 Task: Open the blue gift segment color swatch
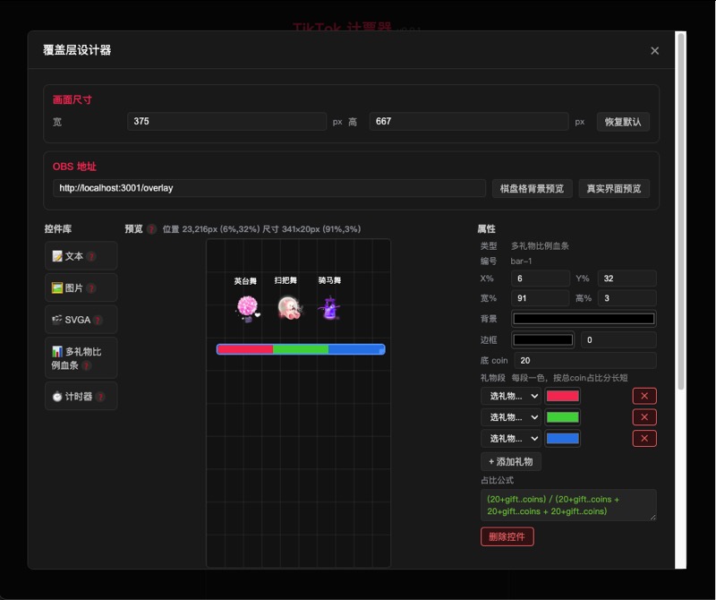pyautogui.click(x=563, y=439)
